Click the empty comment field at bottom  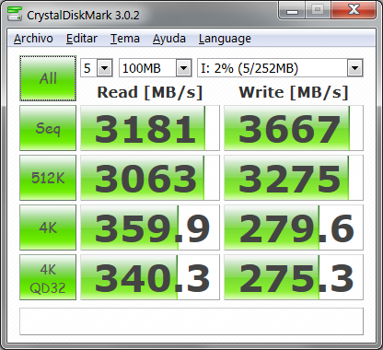click(191, 321)
